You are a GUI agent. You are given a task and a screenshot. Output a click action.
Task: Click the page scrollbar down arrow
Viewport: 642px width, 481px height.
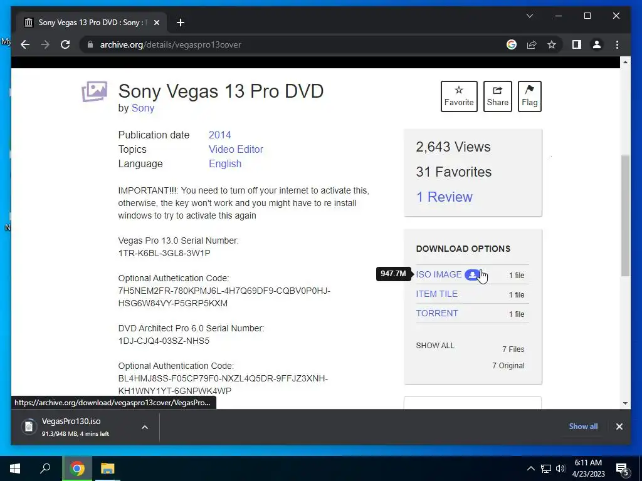point(625,403)
